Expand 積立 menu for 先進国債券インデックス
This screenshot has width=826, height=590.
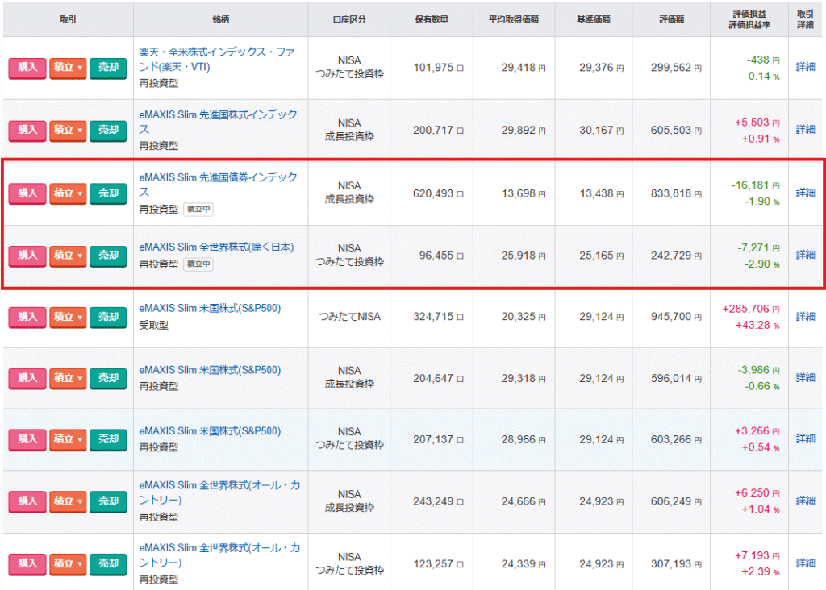pos(68,193)
